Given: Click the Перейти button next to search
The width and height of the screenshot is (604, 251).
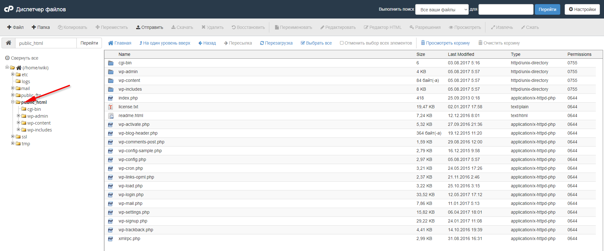Looking at the screenshot, I should (x=547, y=9).
